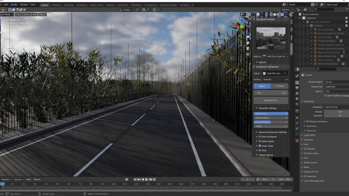This screenshot has height=196, width=349.
Task: Select the Square option
Action: (262, 86)
